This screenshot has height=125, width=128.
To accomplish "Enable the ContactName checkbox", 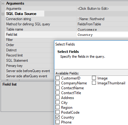I will [58, 88].
